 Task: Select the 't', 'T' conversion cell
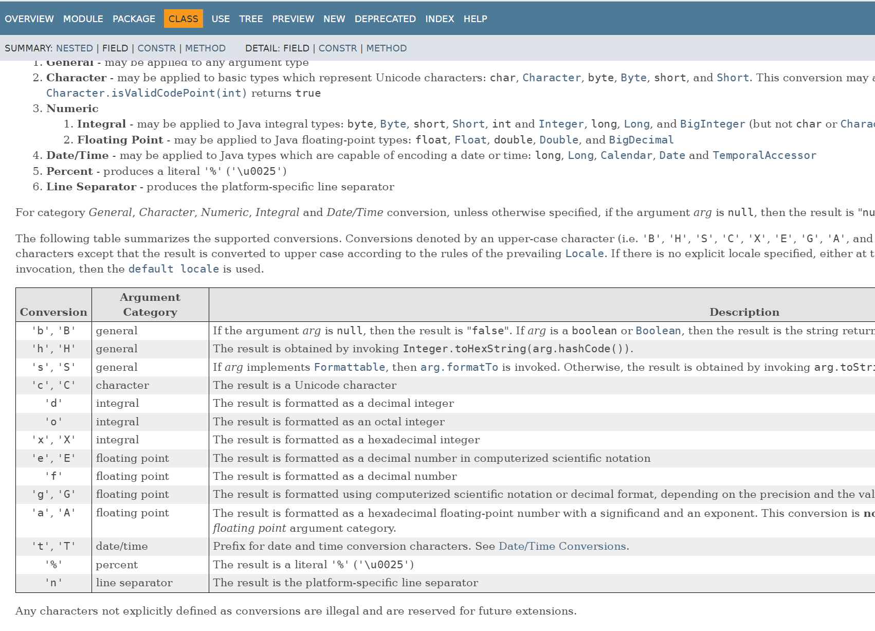53,546
